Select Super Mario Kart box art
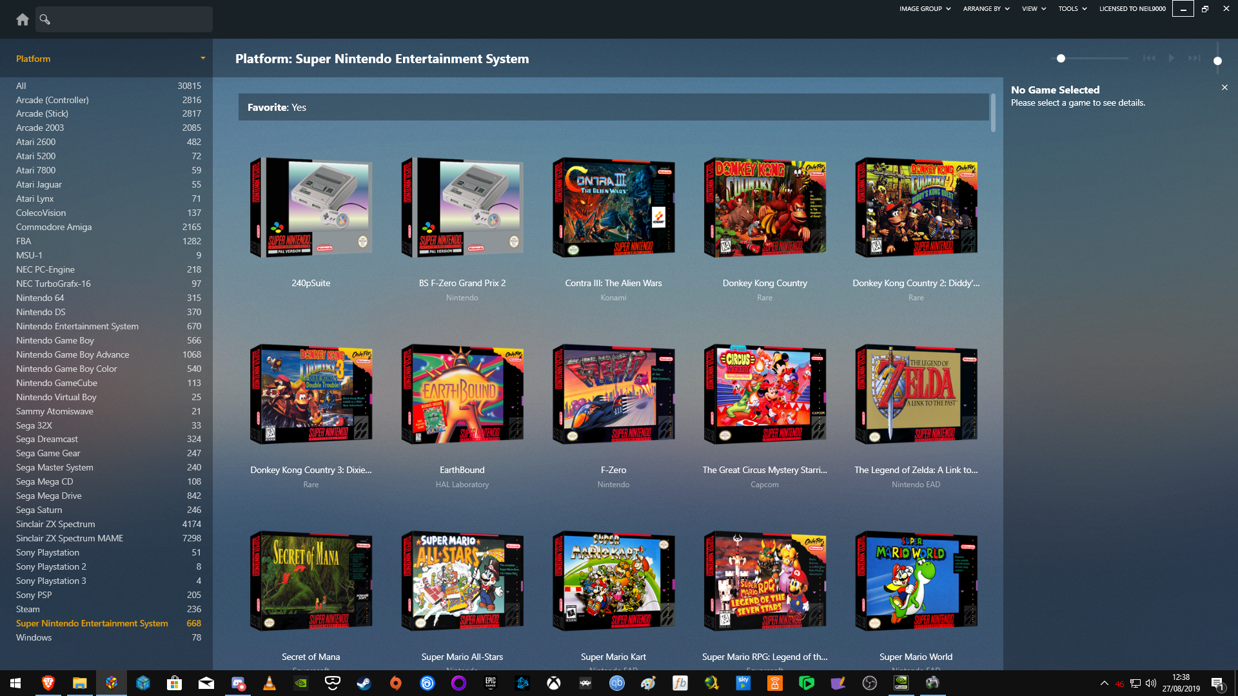The image size is (1238, 696). [x=613, y=581]
